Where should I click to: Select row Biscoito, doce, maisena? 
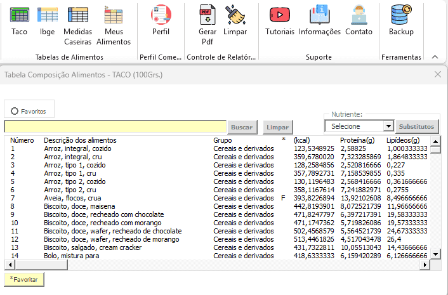coord(217,206)
